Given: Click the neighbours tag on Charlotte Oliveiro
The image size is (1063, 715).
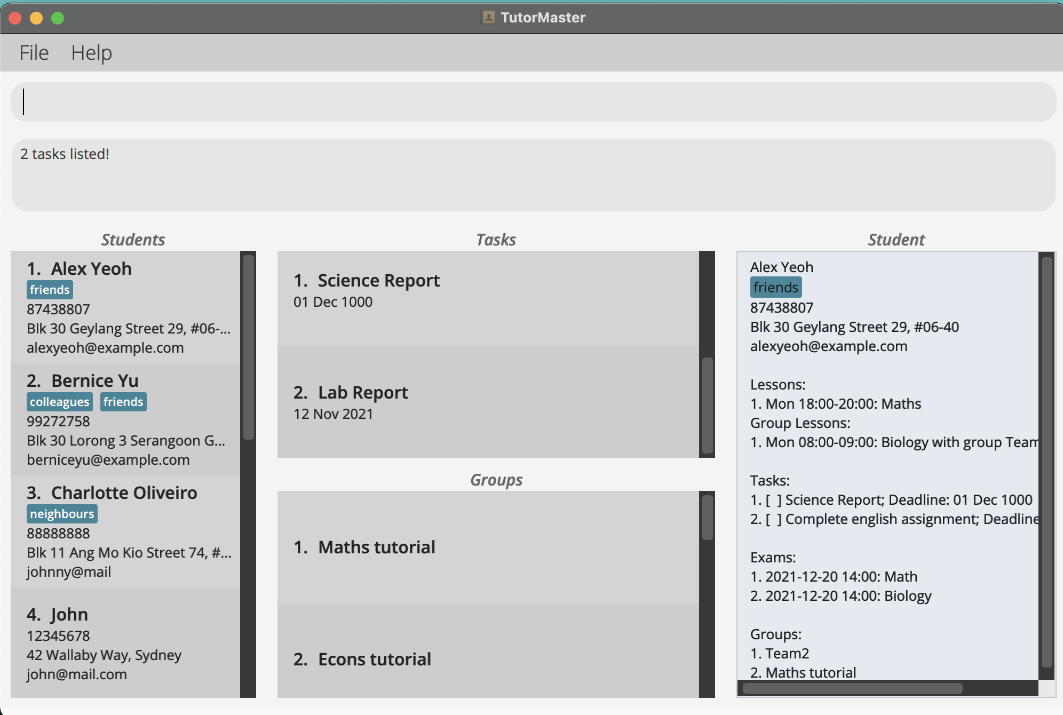Looking at the screenshot, I should (62, 514).
